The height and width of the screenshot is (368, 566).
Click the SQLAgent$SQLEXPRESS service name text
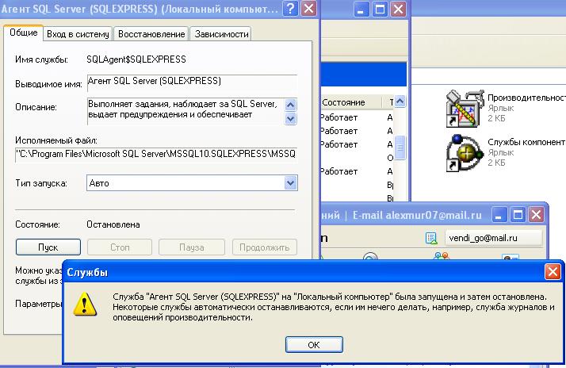(x=136, y=59)
